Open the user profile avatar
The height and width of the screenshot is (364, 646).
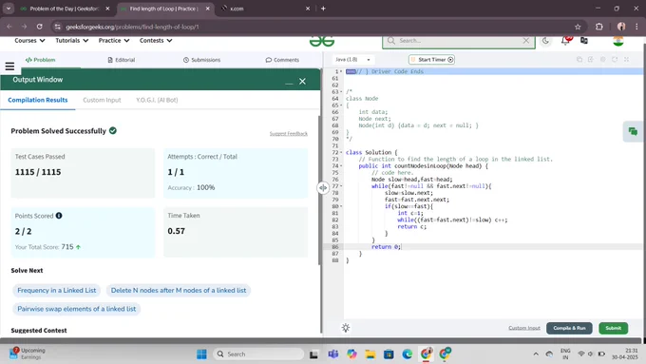(618, 41)
